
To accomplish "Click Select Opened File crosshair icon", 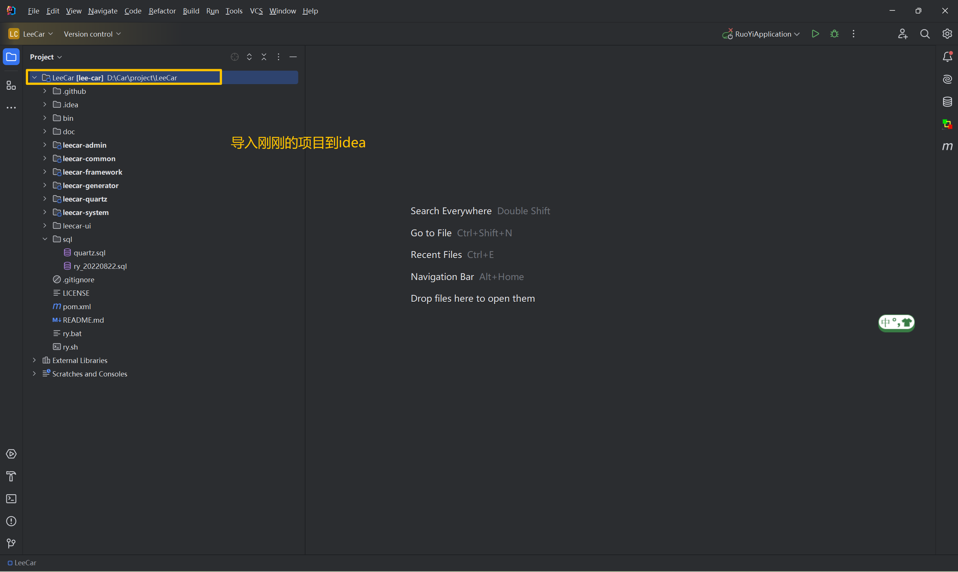I will (234, 57).
